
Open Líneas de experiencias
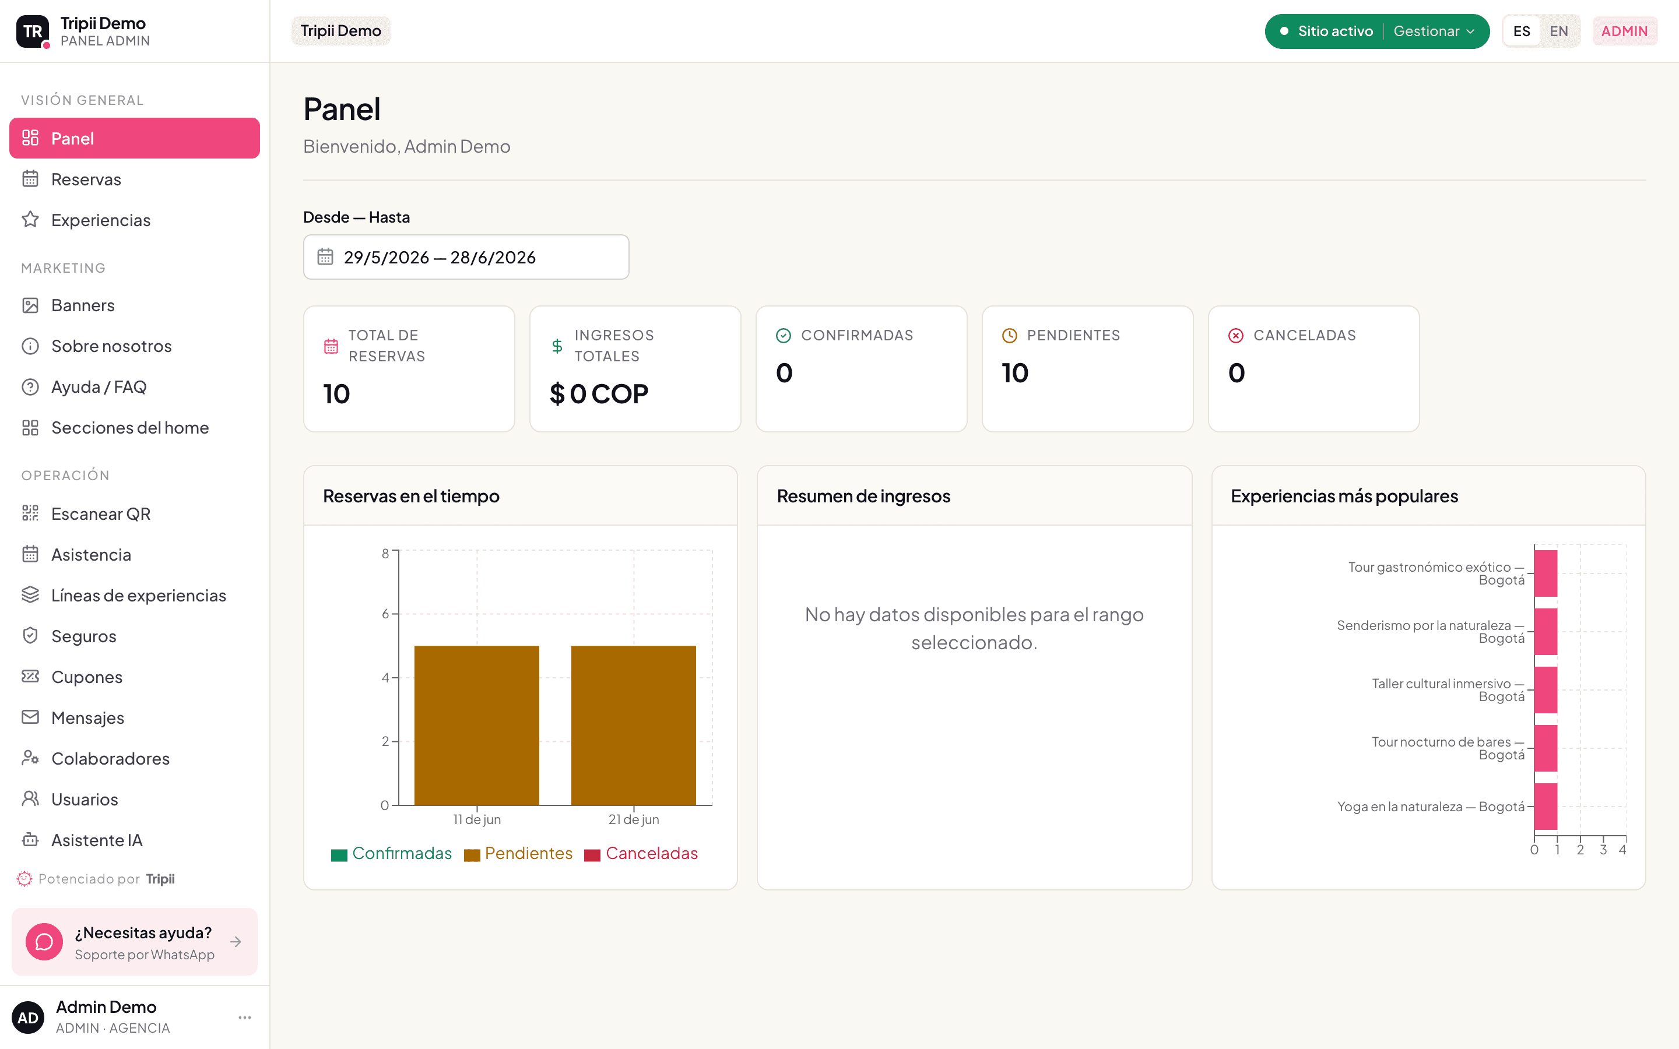pyautogui.click(x=135, y=595)
